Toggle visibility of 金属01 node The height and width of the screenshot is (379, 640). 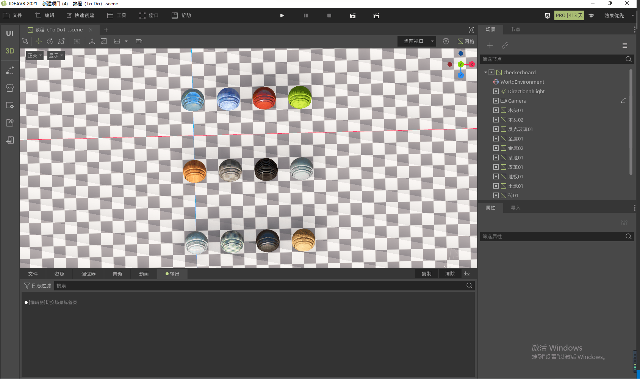(496, 139)
